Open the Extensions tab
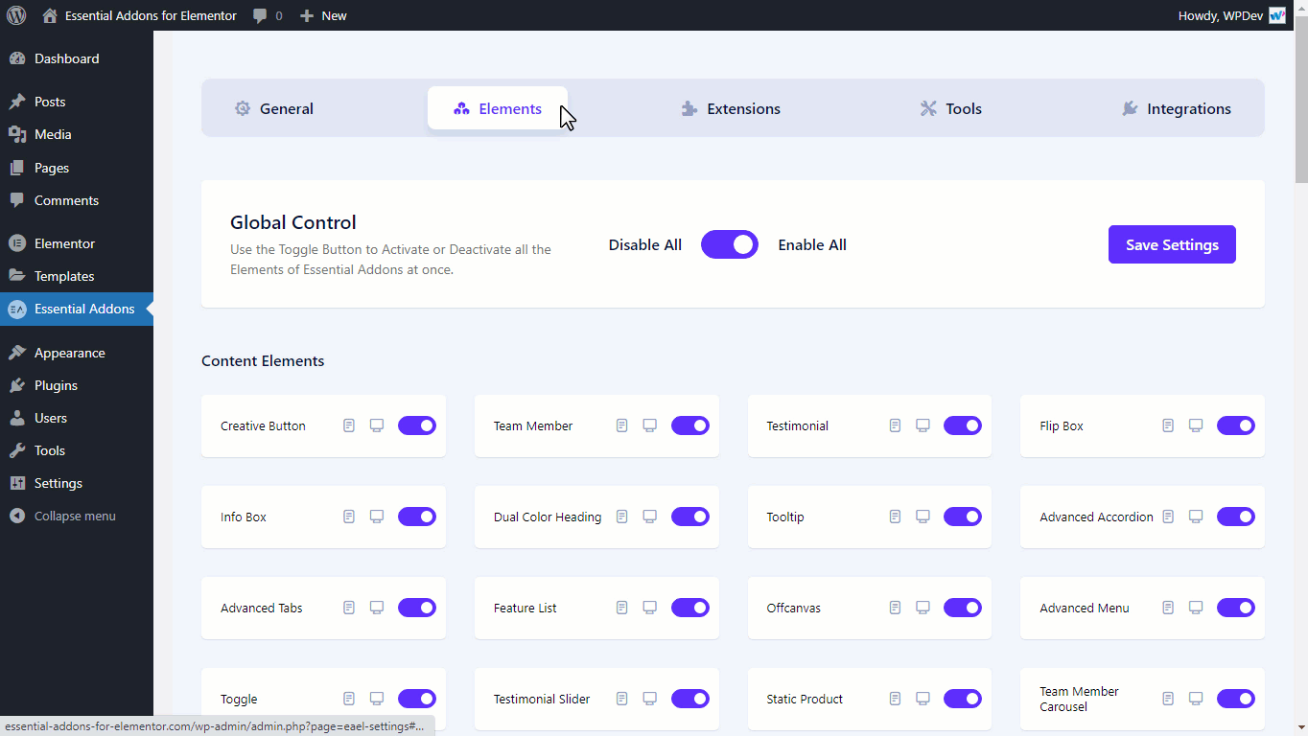The height and width of the screenshot is (736, 1308). click(731, 108)
